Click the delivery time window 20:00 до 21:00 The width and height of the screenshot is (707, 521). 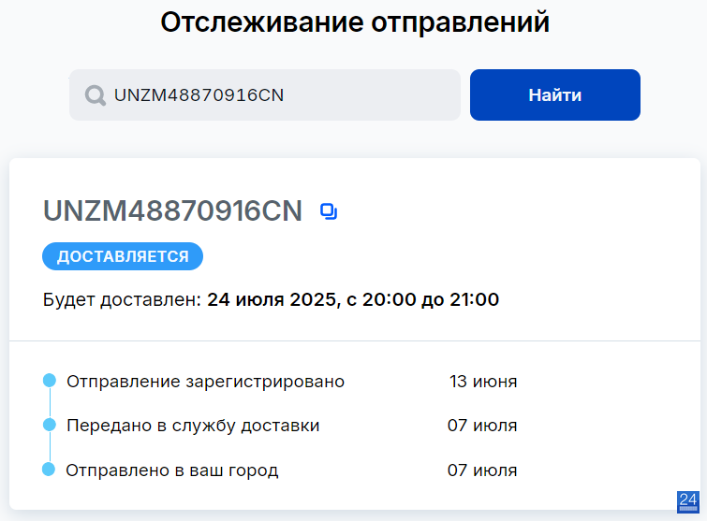point(431,300)
